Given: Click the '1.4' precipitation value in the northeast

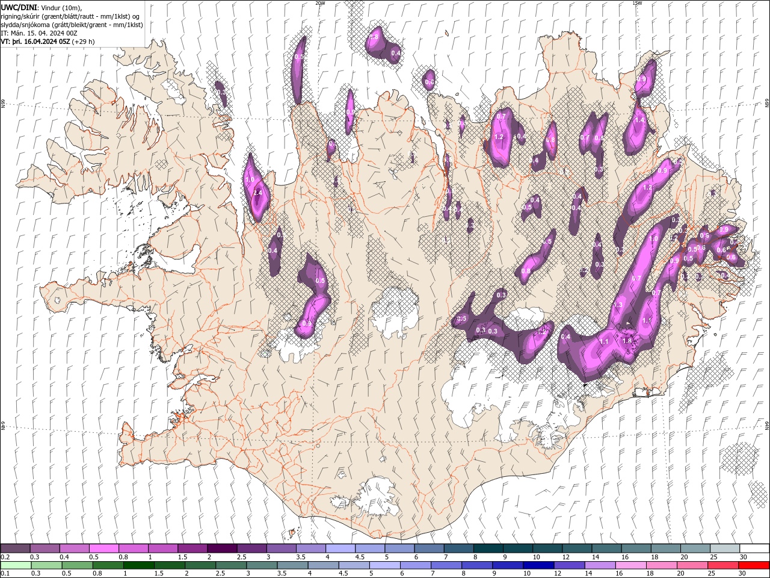Looking at the screenshot, I should pos(639,120).
